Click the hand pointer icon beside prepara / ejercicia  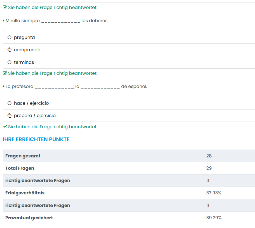(x=10, y=116)
